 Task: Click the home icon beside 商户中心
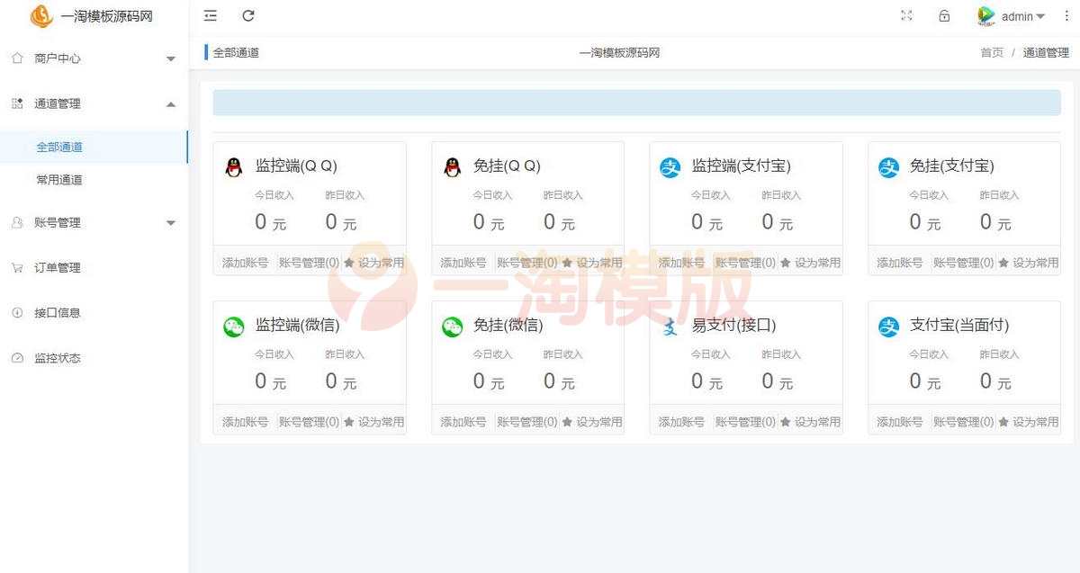(x=17, y=58)
